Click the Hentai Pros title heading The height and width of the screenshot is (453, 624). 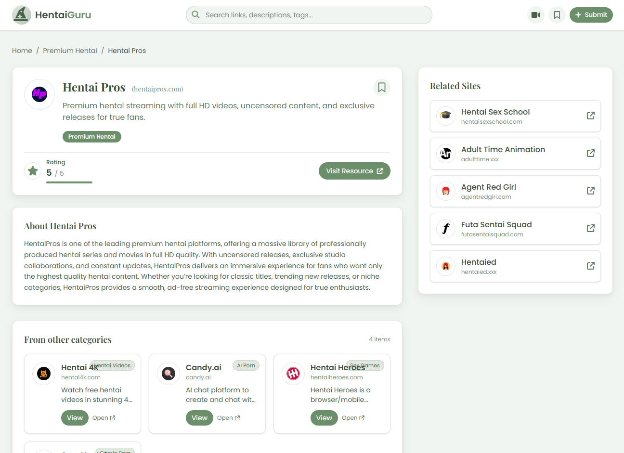coord(94,88)
